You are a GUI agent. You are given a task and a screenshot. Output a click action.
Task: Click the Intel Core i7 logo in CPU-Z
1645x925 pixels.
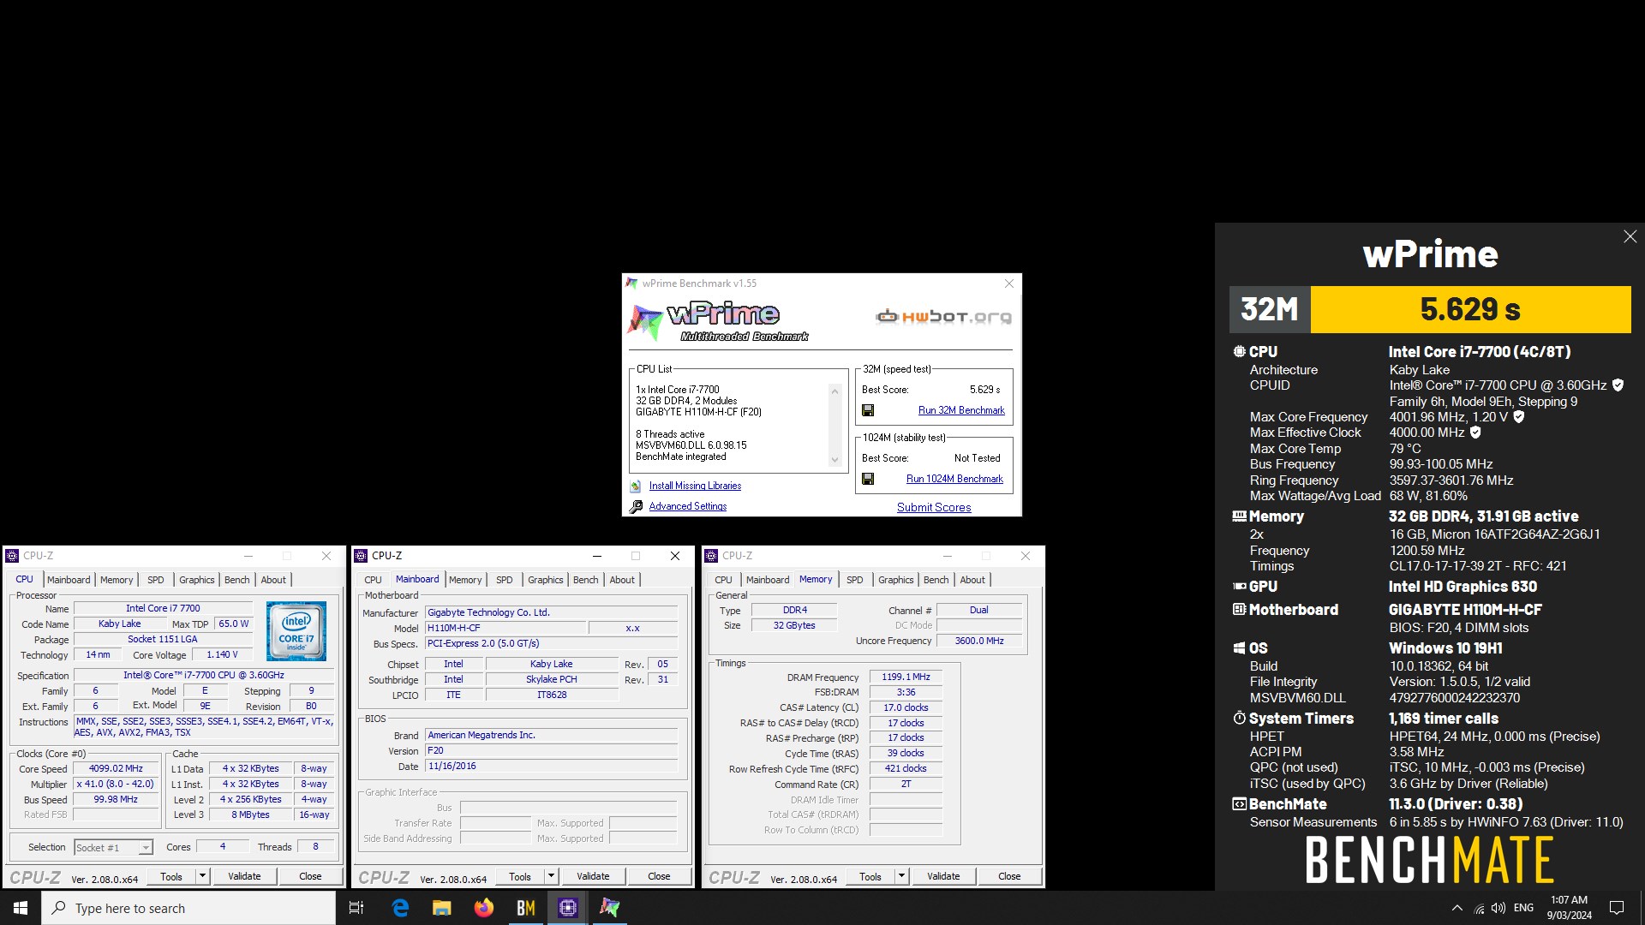(x=296, y=631)
